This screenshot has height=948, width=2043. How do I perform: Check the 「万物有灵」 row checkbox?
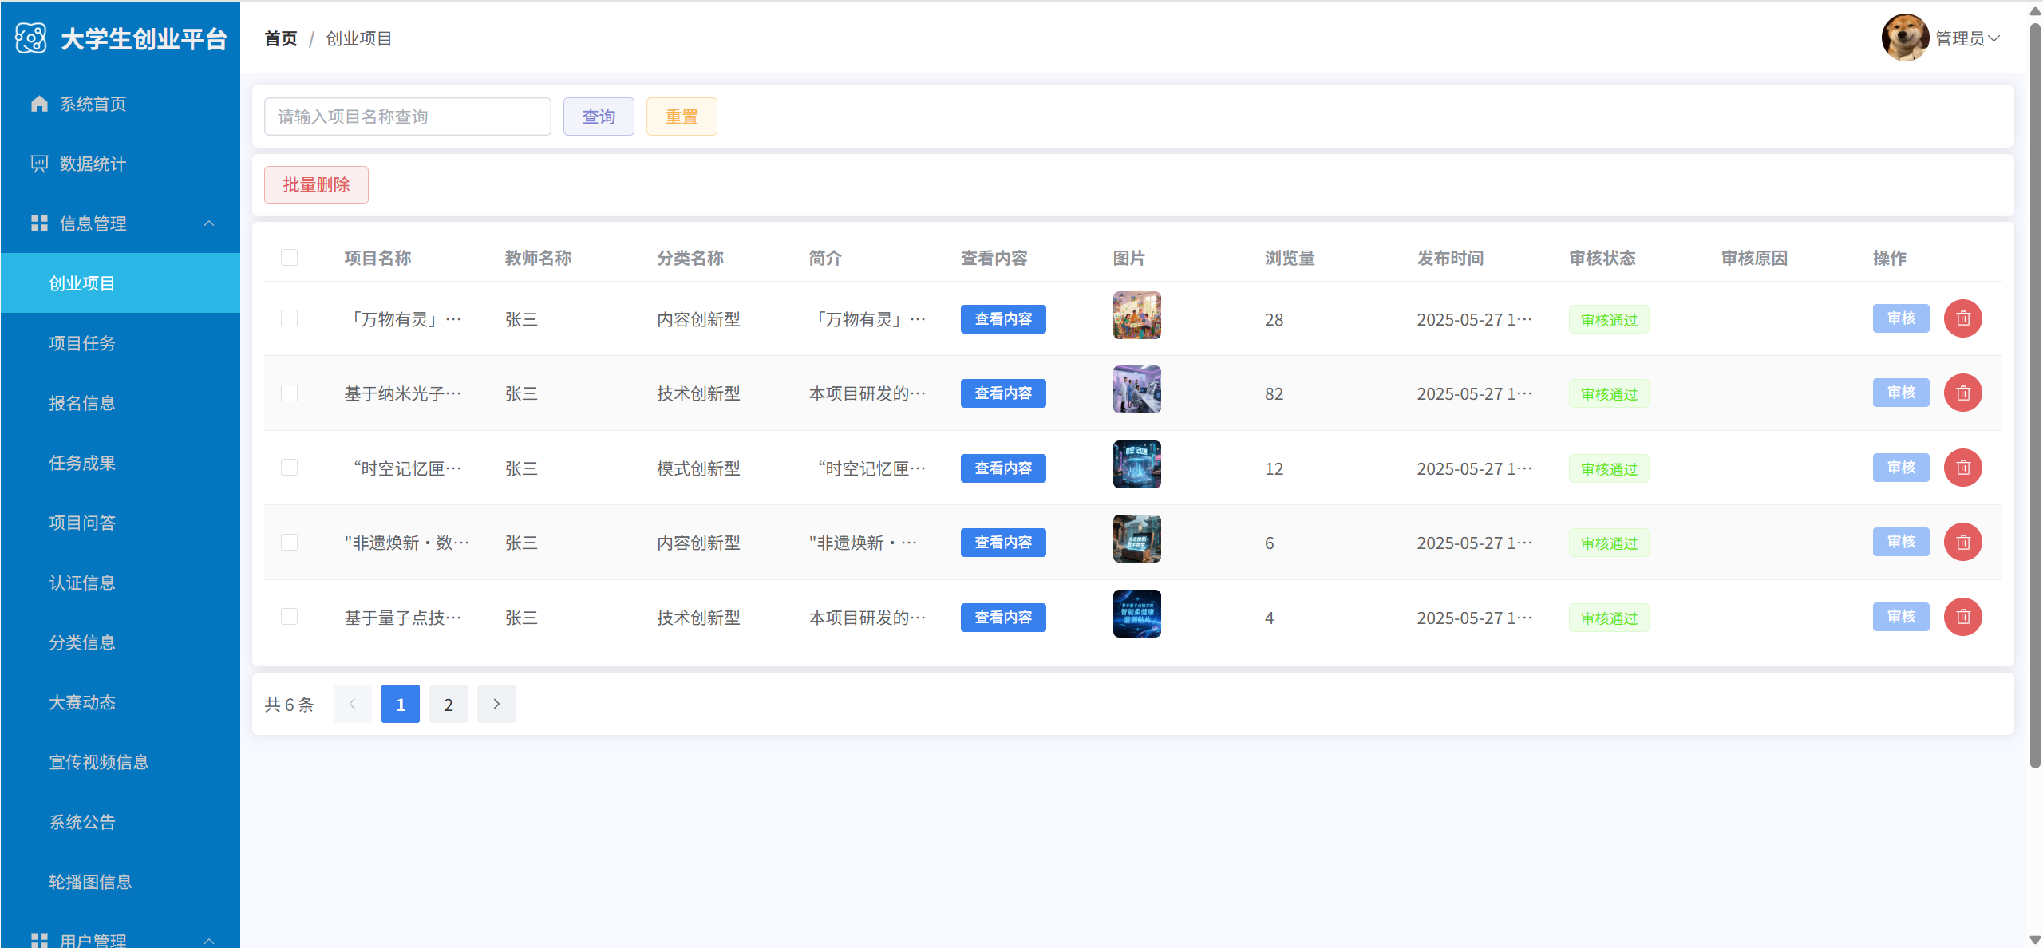click(x=289, y=318)
